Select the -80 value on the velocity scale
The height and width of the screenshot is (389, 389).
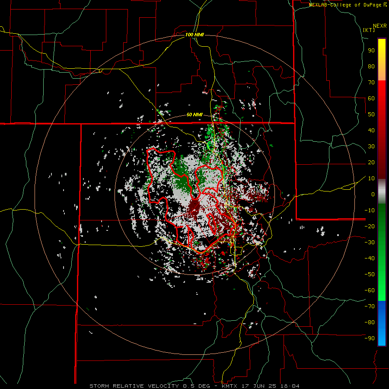pyautogui.click(x=370, y=322)
